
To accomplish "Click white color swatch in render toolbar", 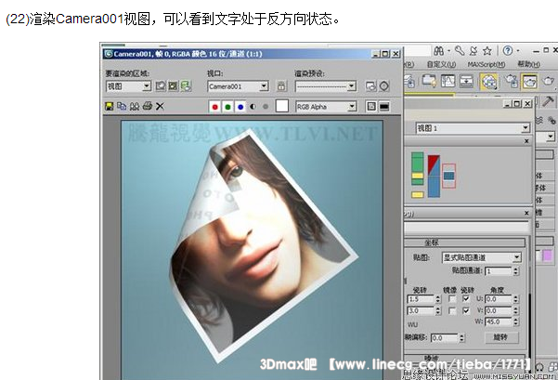I will click(282, 106).
